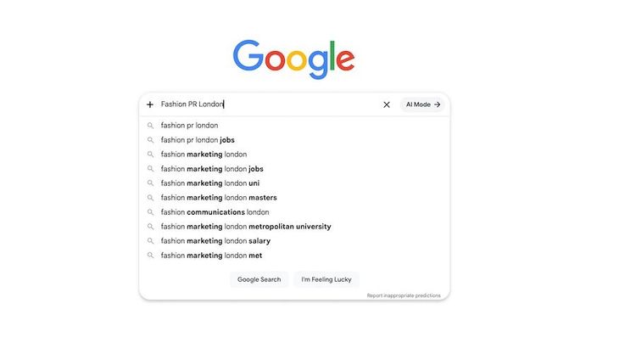Open the Report inappropriate predictions link
The width and height of the screenshot is (636, 354).
(404, 295)
